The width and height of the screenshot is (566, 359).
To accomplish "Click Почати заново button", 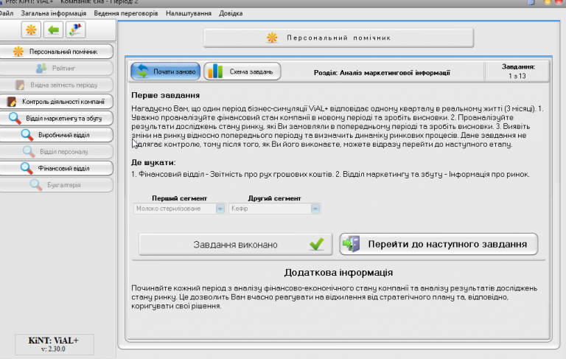I will pos(165,72).
